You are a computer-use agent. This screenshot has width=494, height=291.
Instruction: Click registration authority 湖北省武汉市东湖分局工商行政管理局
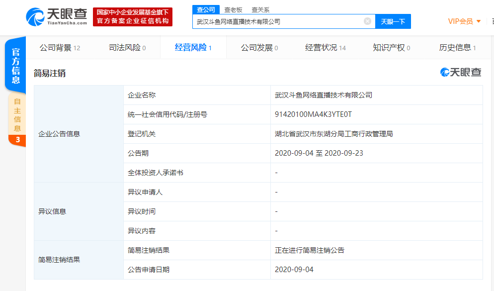(333, 134)
